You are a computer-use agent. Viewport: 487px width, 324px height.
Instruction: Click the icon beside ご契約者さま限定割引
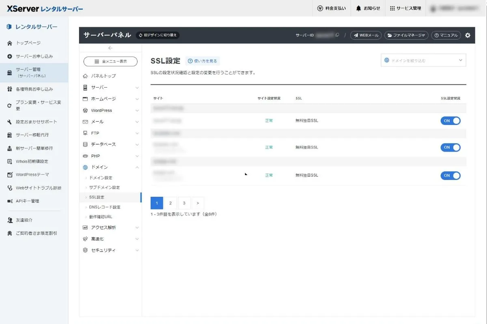point(10,234)
